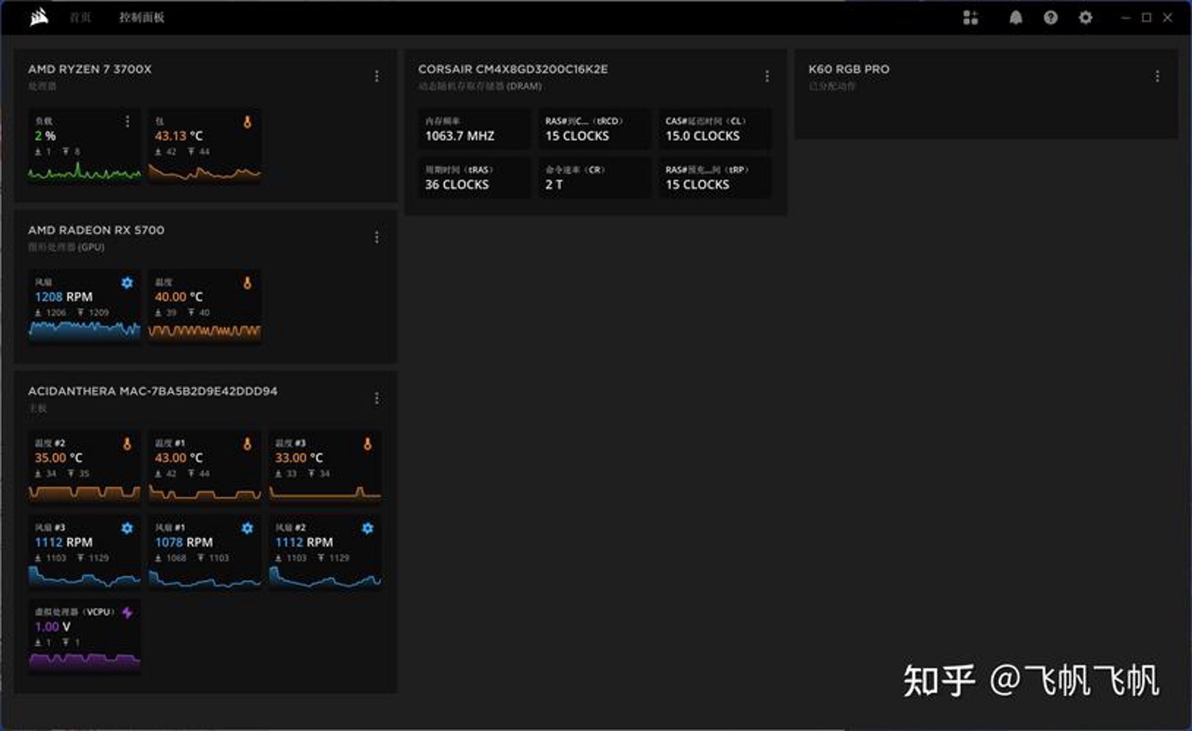1192x731 pixels.
Task: Open Acidanthera MAC motherboard card menu
Action: coord(377,398)
